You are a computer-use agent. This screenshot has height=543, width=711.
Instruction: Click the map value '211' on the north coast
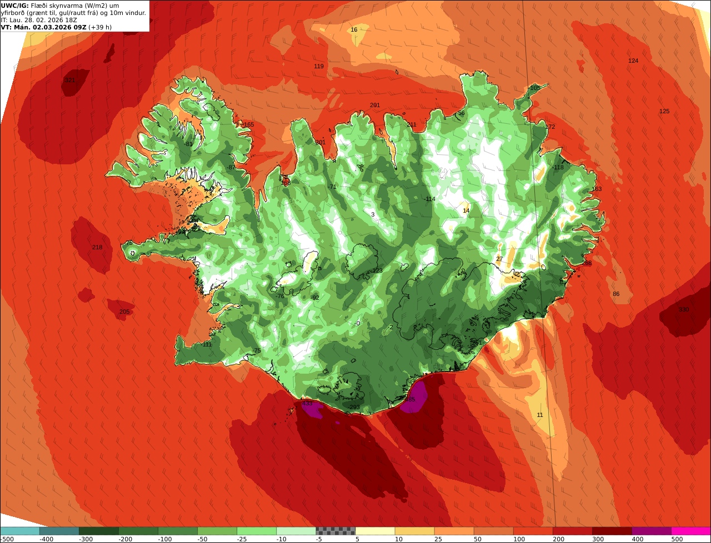click(x=412, y=125)
